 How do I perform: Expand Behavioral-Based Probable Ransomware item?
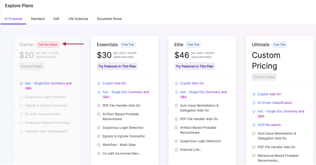[278, 158]
